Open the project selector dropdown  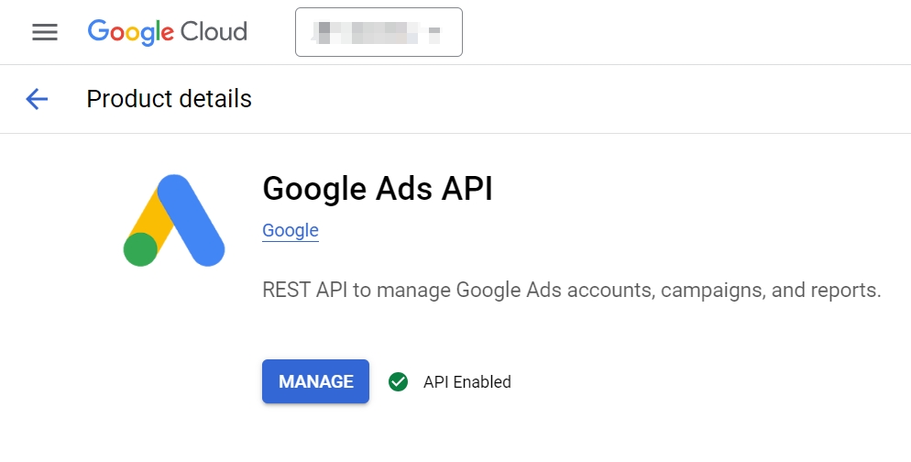point(379,32)
